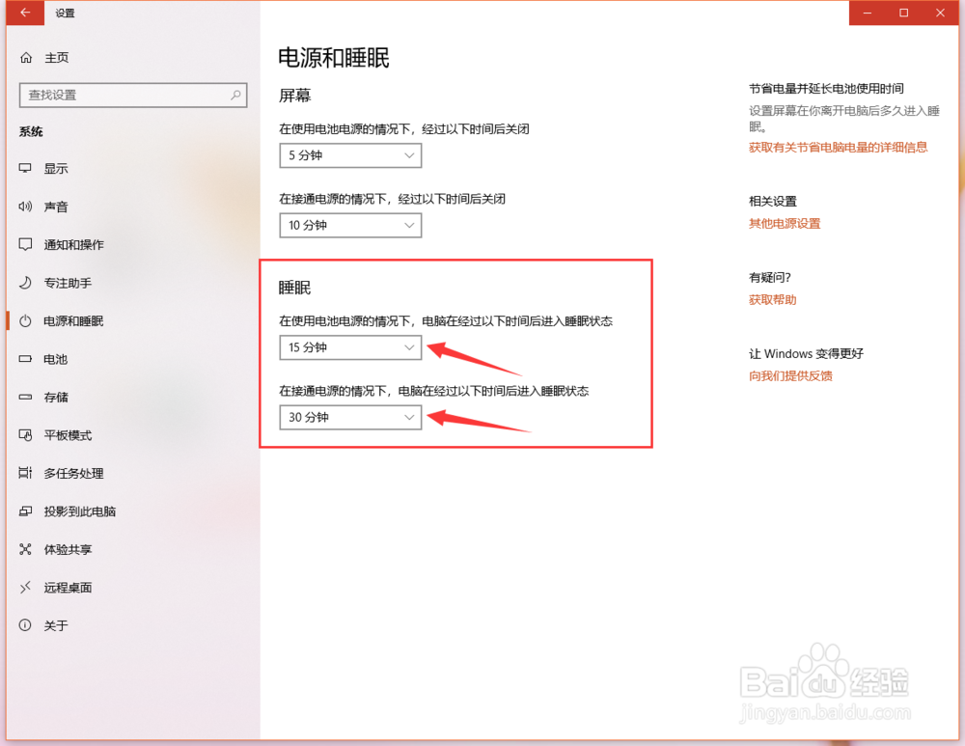Open the 电池 settings page
This screenshot has height=746, width=965.
click(56, 359)
